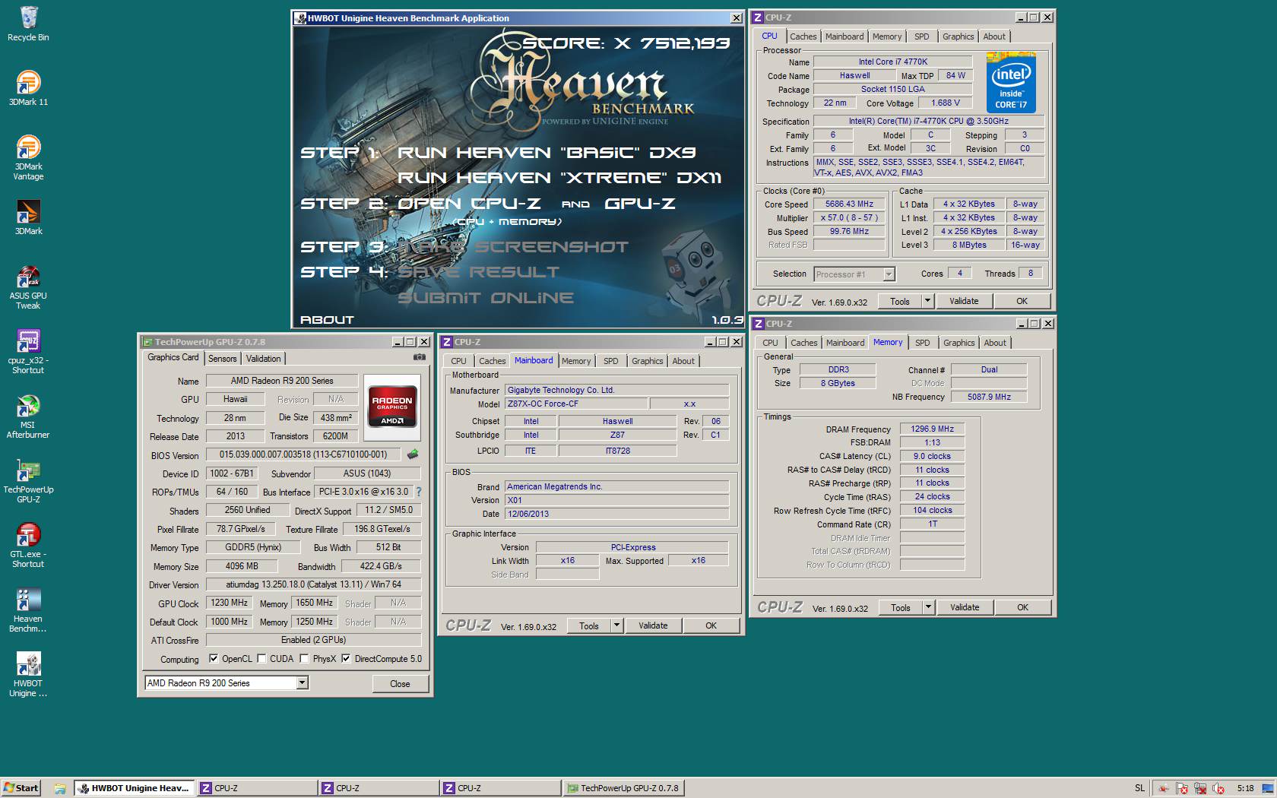Switch to TechPowerUp GPU-Z taskbar item
This screenshot has width=1277, height=798.
pyautogui.click(x=623, y=788)
